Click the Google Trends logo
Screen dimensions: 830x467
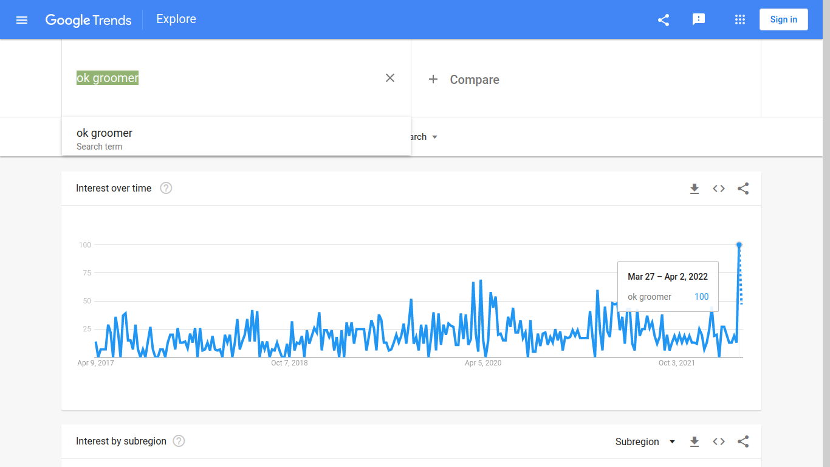coord(88,20)
